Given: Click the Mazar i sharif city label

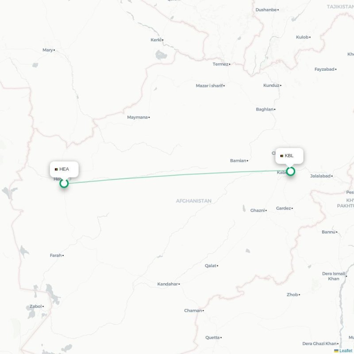Looking at the screenshot, I should click(x=209, y=86).
